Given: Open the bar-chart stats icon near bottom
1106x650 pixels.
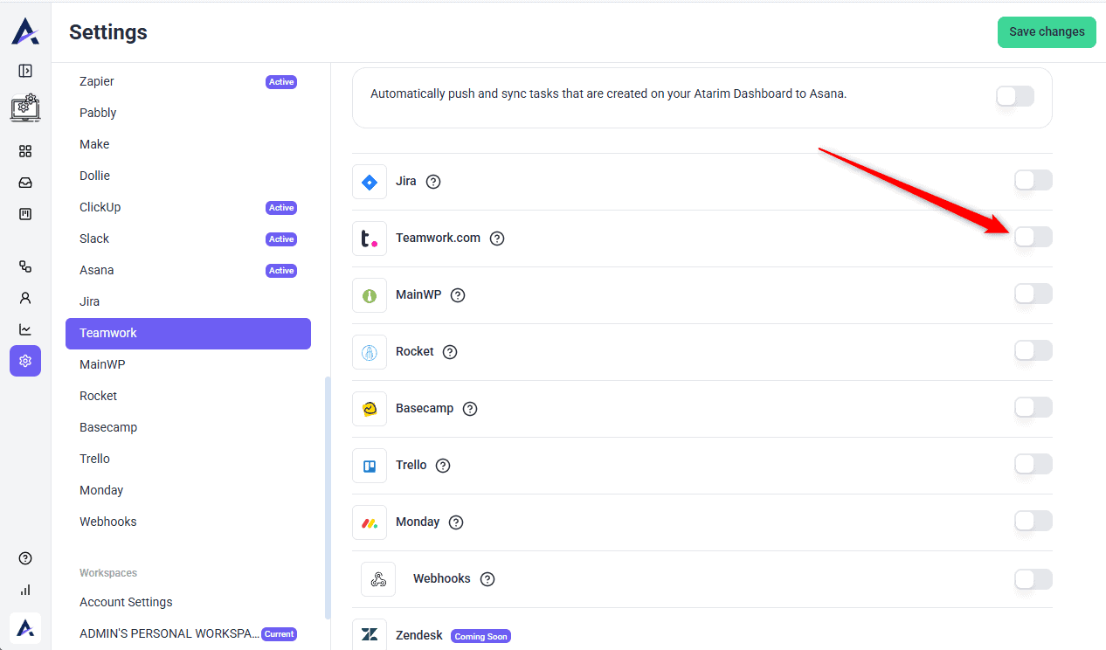Looking at the screenshot, I should coord(25,590).
